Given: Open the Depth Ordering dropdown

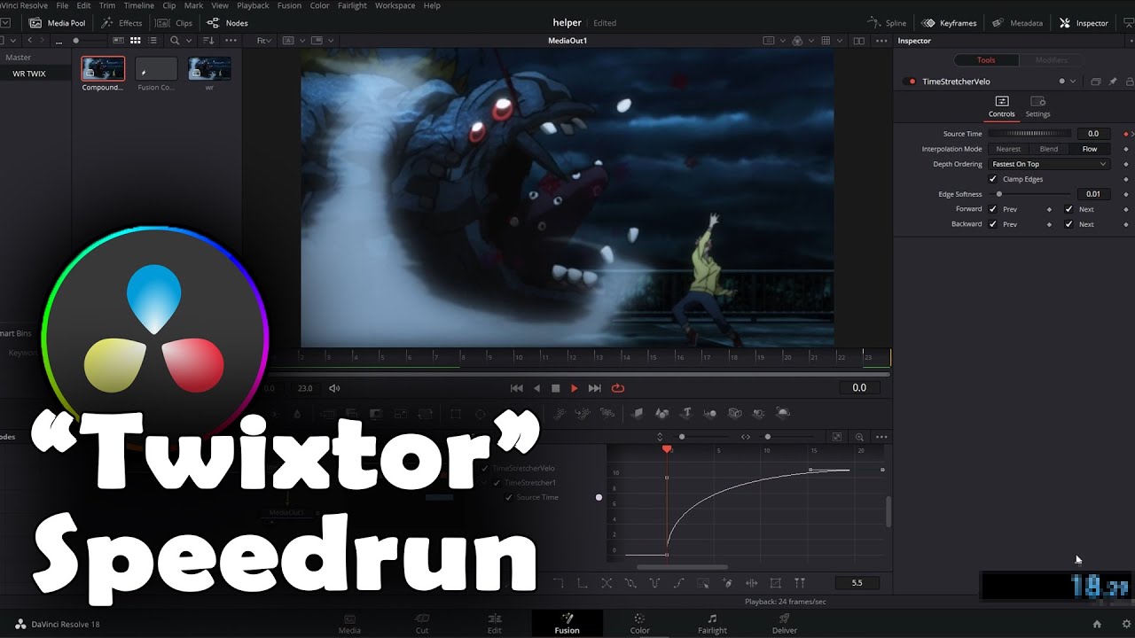Looking at the screenshot, I should (1049, 164).
